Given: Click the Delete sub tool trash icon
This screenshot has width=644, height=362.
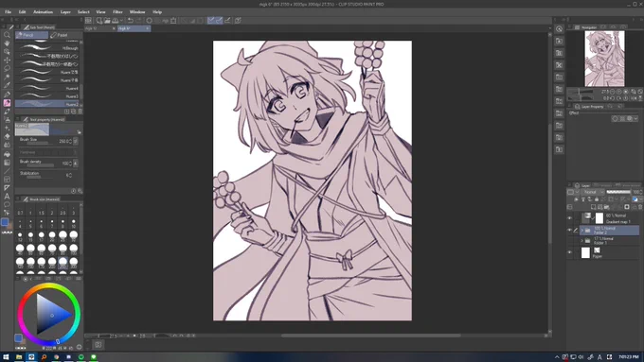Looking at the screenshot, I should point(80,112).
